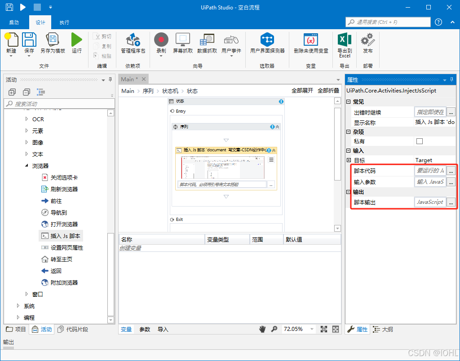Image resolution: width=460 pixels, height=361 pixels.
Task: Expand all in activities panel icon
Action: click(x=12, y=92)
